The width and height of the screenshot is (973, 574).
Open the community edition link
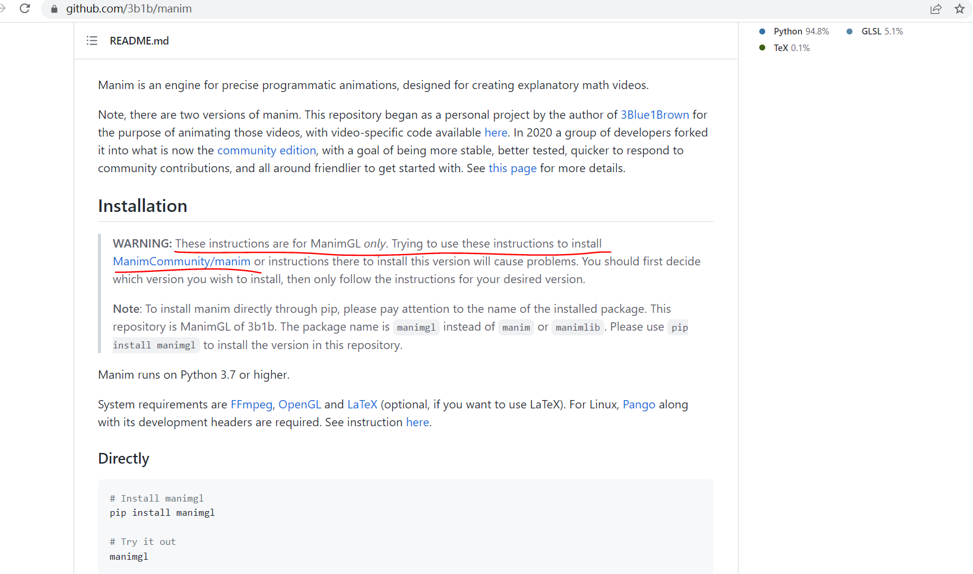[x=267, y=150]
